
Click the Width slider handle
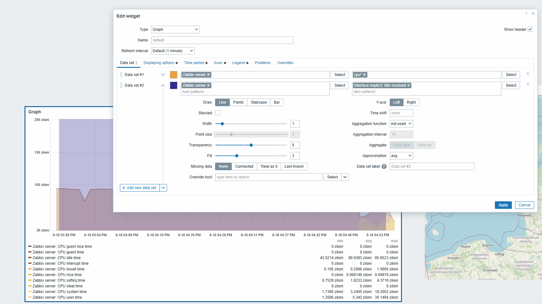pos(222,124)
